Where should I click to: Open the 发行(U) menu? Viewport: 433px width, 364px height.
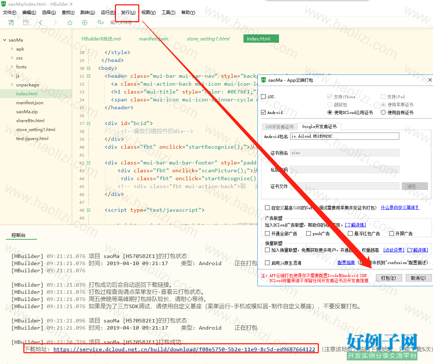pos(128,13)
